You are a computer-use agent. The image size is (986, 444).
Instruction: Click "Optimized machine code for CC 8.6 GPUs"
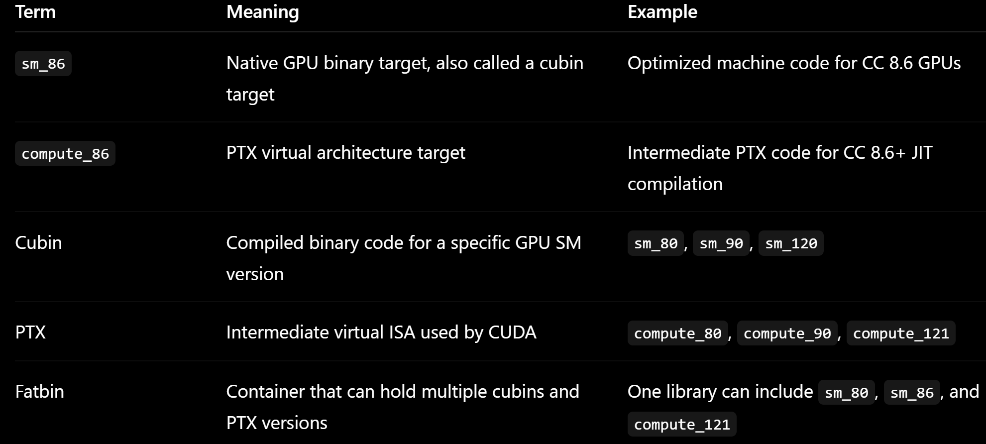point(794,63)
